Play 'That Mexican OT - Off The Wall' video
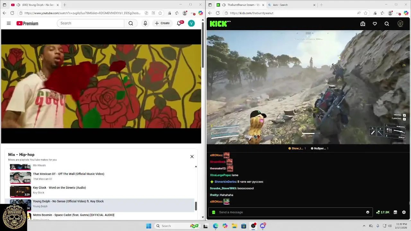411x231 pixels. 68,174
